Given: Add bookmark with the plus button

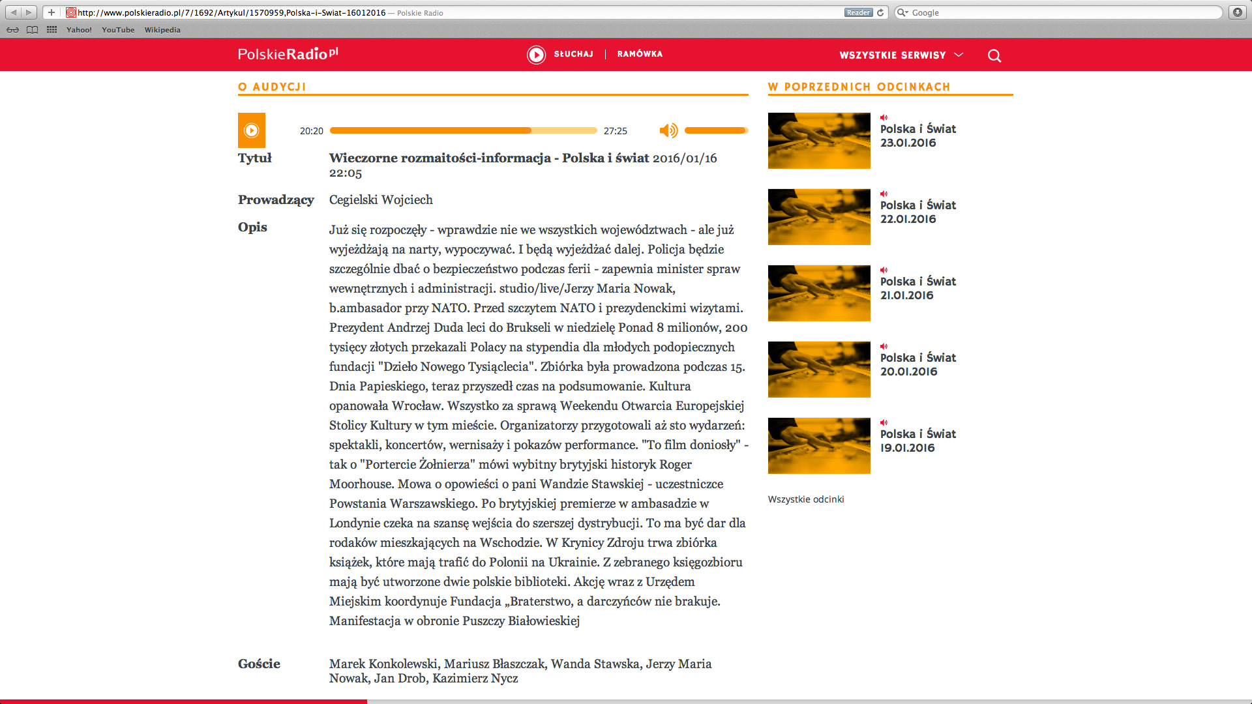Looking at the screenshot, I should [52, 12].
